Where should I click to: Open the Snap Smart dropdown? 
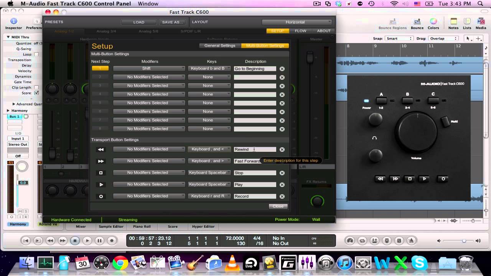coord(399,38)
